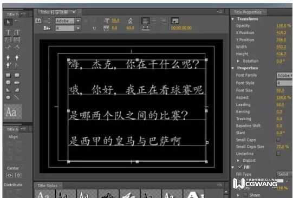
Task: Click the Roll/Crawl Options icon
Action: pos(47,21)
